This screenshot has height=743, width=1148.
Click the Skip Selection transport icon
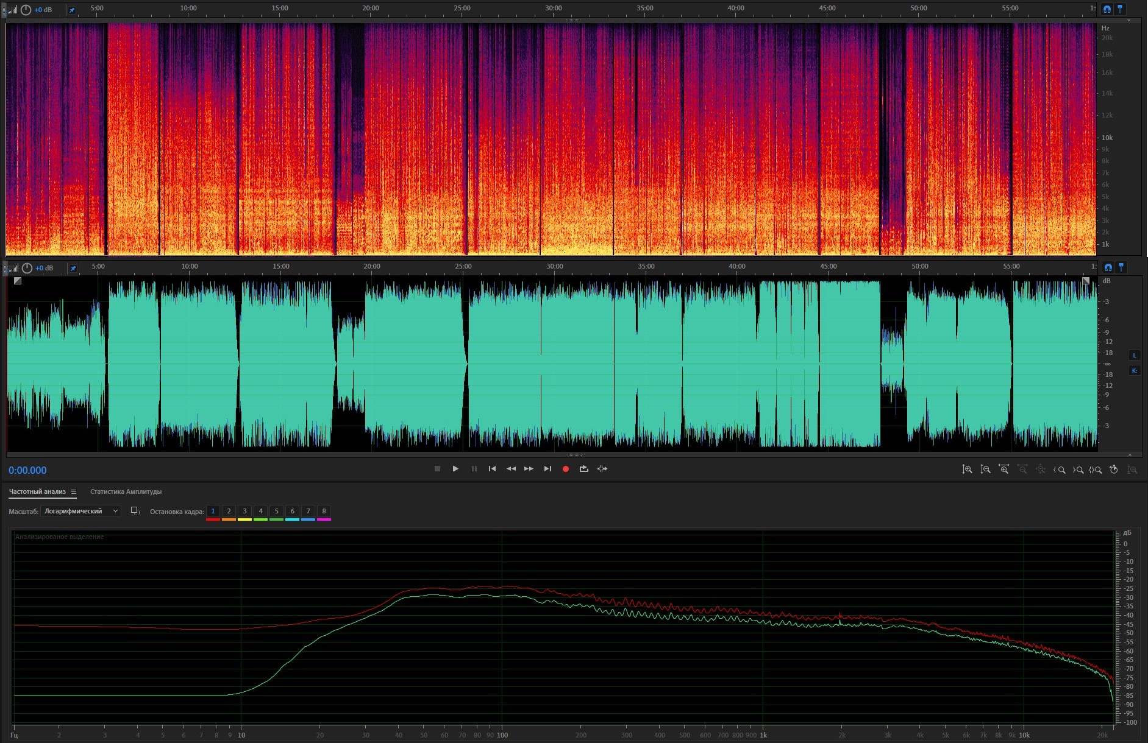pos(602,469)
